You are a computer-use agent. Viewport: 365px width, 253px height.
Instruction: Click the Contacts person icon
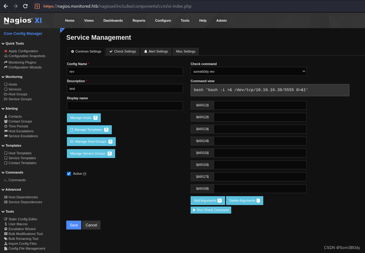point(6,116)
